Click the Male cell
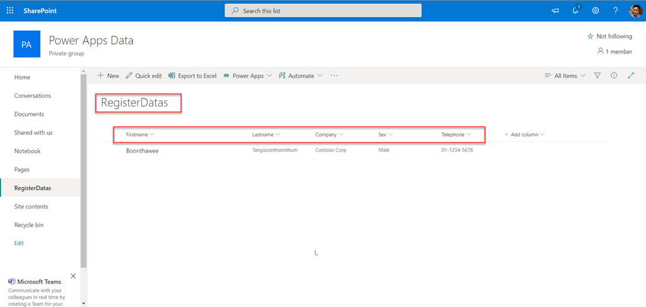The image size is (646, 307). pyautogui.click(x=384, y=150)
